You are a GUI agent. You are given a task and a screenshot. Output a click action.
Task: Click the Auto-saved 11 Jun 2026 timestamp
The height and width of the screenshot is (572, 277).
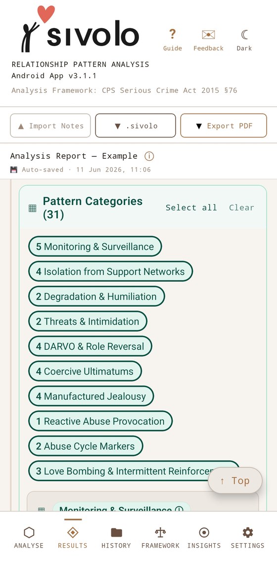click(x=86, y=170)
